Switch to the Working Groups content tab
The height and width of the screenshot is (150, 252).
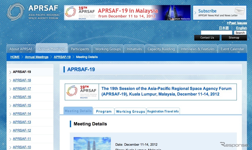130,111
